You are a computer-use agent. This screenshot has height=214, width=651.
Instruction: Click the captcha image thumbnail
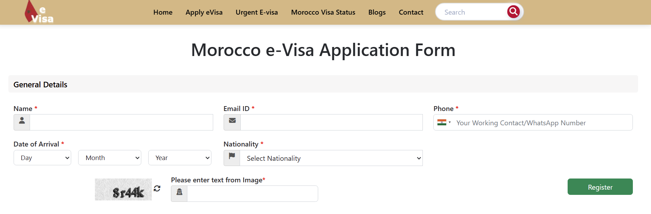click(123, 190)
